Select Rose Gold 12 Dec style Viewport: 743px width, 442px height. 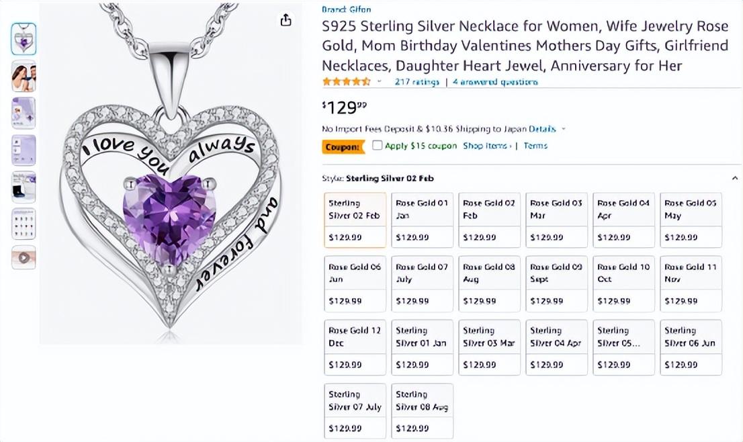tap(355, 347)
